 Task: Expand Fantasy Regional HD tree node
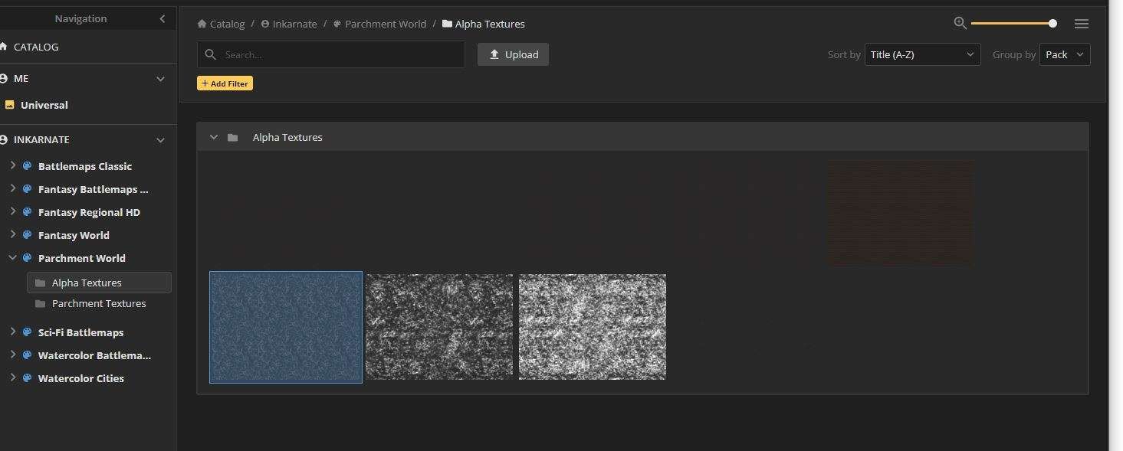pyautogui.click(x=12, y=211)
